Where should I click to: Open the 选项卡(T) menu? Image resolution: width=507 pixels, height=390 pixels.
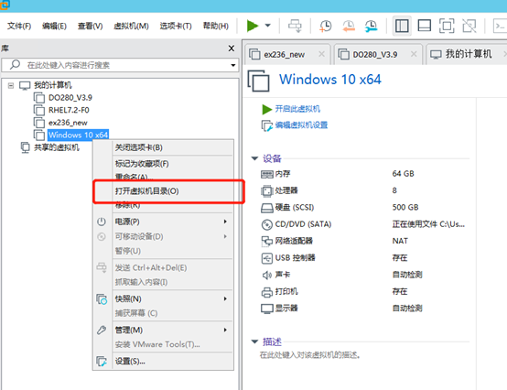[176, 26]
